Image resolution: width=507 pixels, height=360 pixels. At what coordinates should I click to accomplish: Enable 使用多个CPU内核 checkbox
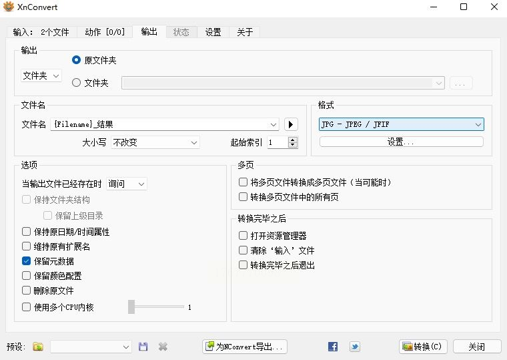(x=26, y=307)
